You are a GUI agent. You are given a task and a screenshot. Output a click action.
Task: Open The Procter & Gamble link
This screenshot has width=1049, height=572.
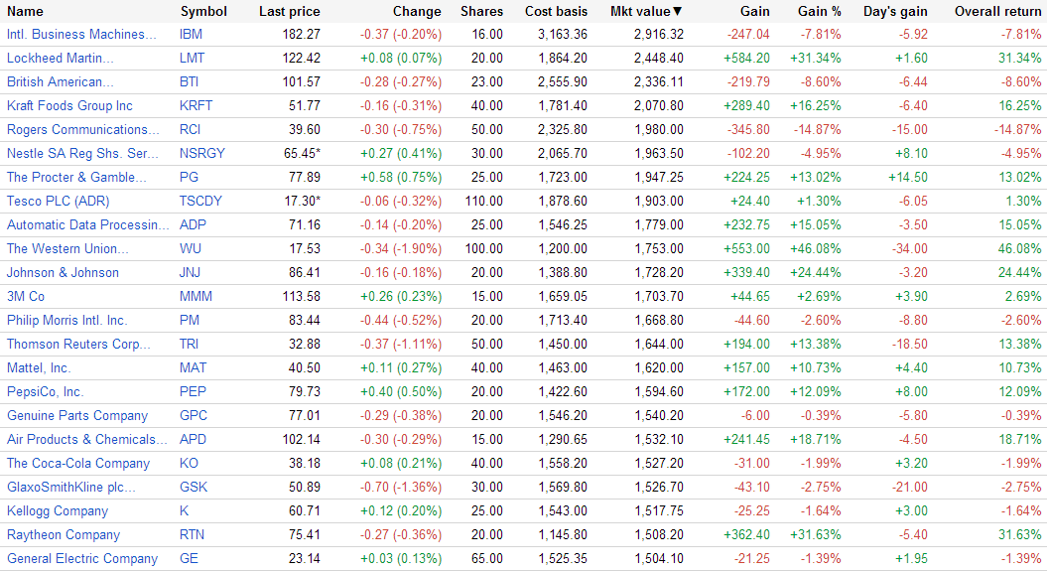76,178
